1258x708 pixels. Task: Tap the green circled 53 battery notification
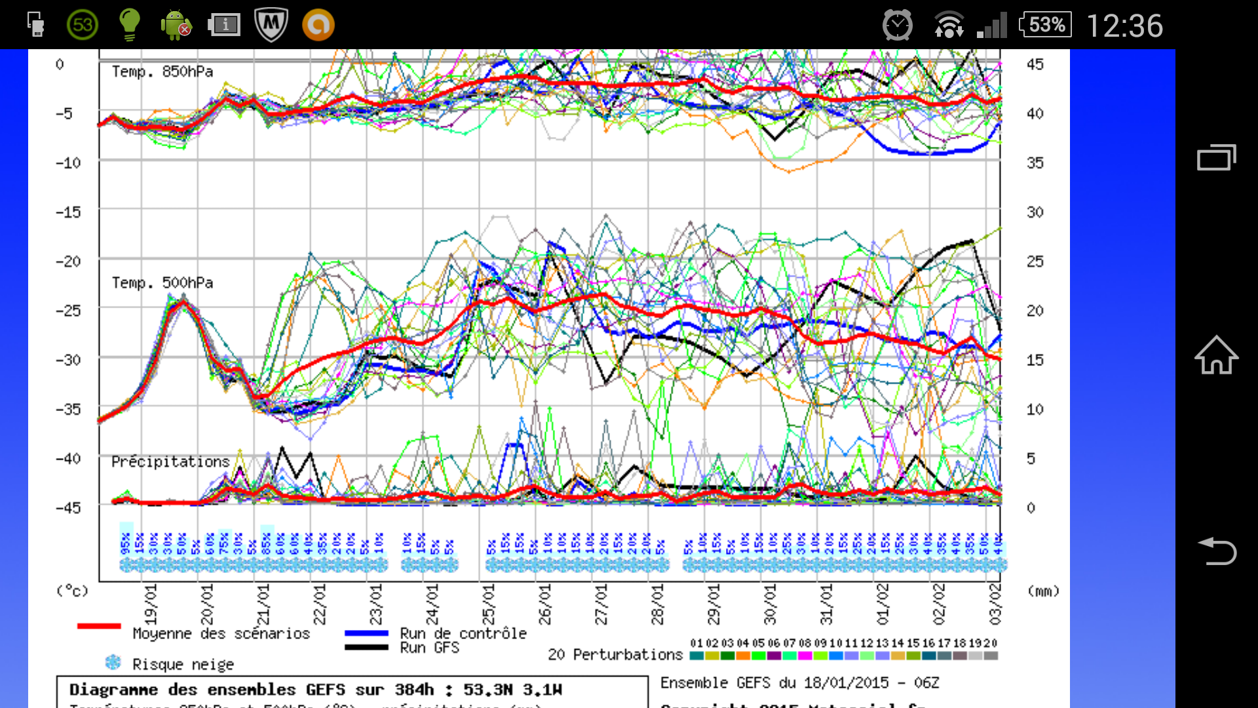[83, 25]
